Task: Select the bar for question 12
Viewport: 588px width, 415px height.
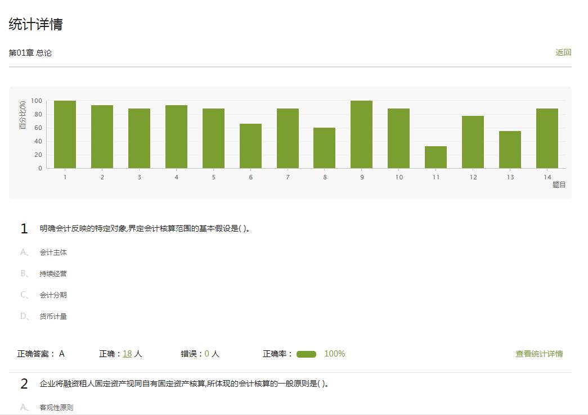Action: pos(473,142)
